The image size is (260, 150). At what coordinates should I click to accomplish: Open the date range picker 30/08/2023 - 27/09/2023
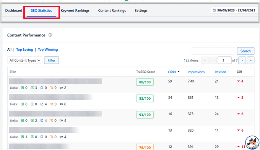pos(234,10)
